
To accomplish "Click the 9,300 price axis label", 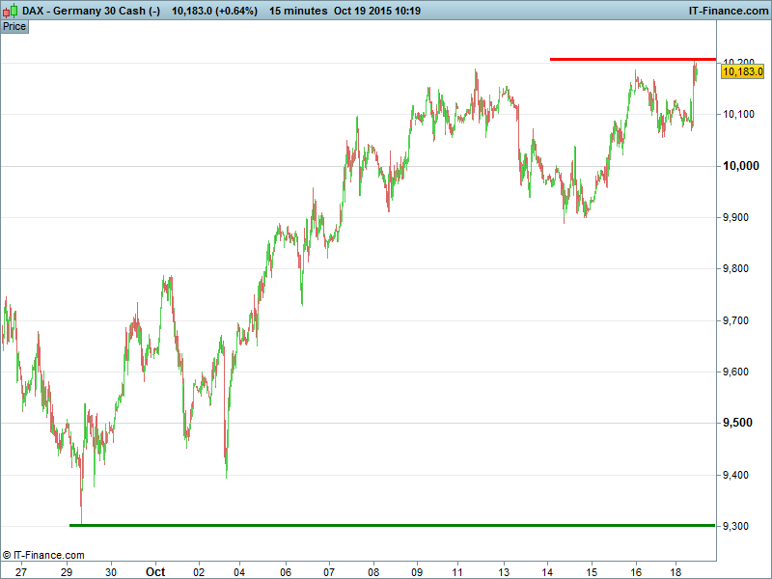I will 740,526.
